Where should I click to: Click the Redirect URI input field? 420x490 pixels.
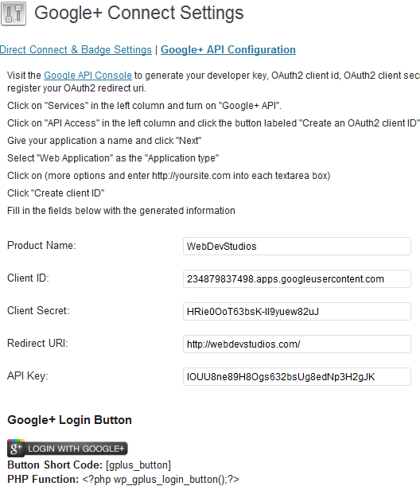pos(297,344)
